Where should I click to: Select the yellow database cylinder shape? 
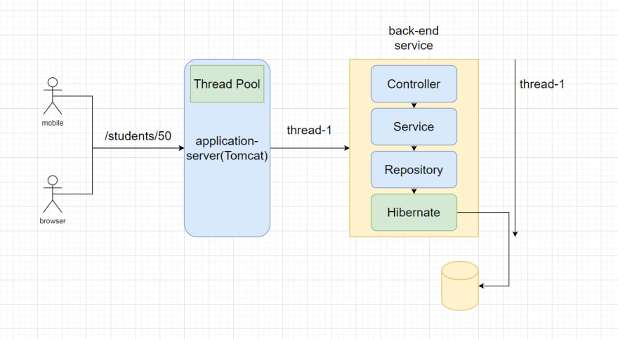[460, 286]
